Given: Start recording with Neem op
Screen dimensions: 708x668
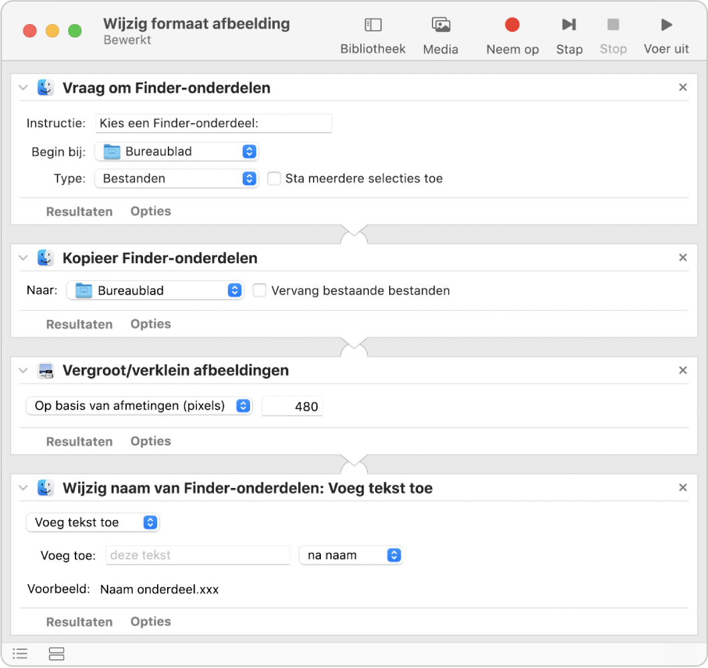Looking at the screenshot, I should (x=512, y=35).
